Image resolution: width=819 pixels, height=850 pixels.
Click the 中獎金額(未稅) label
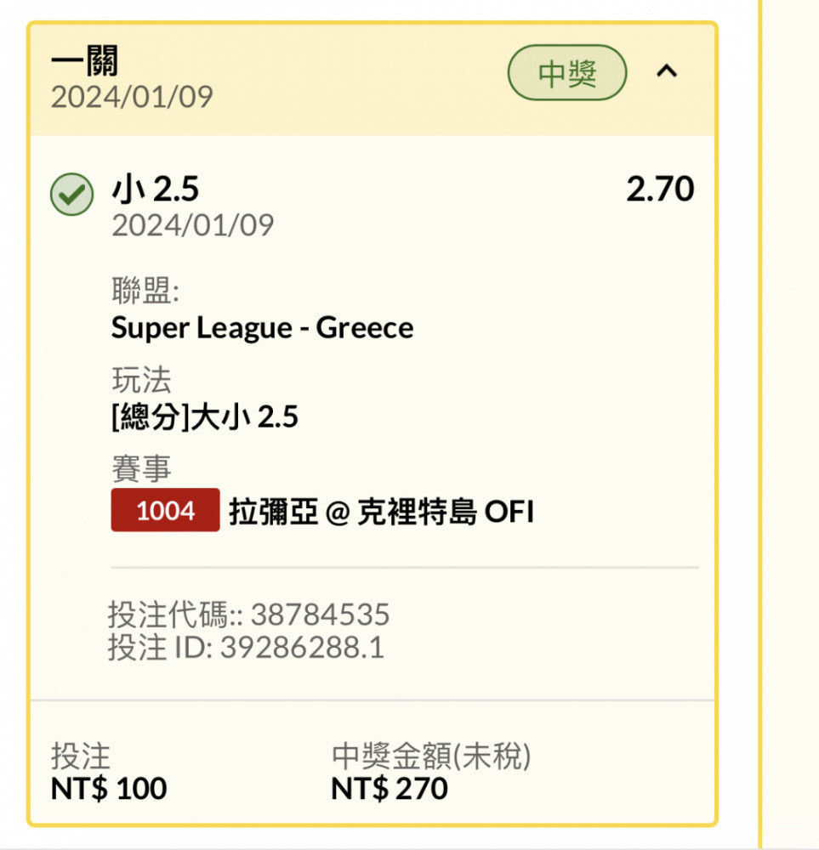[x=431, y=756]
